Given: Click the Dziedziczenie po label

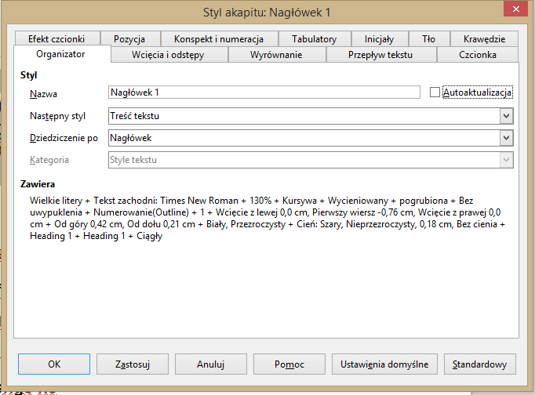Looking at the screenshot, I should (x=64, y=138).
